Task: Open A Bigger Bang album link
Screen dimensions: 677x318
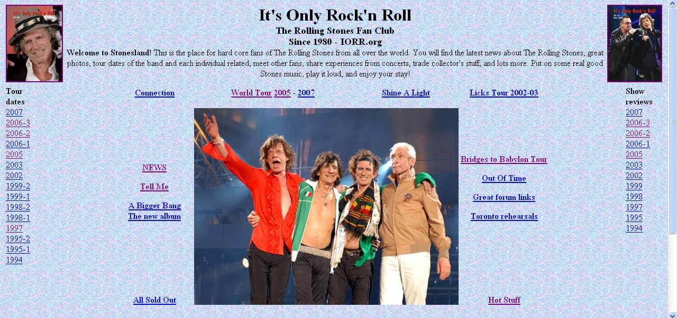Action: tap(154, 211)
